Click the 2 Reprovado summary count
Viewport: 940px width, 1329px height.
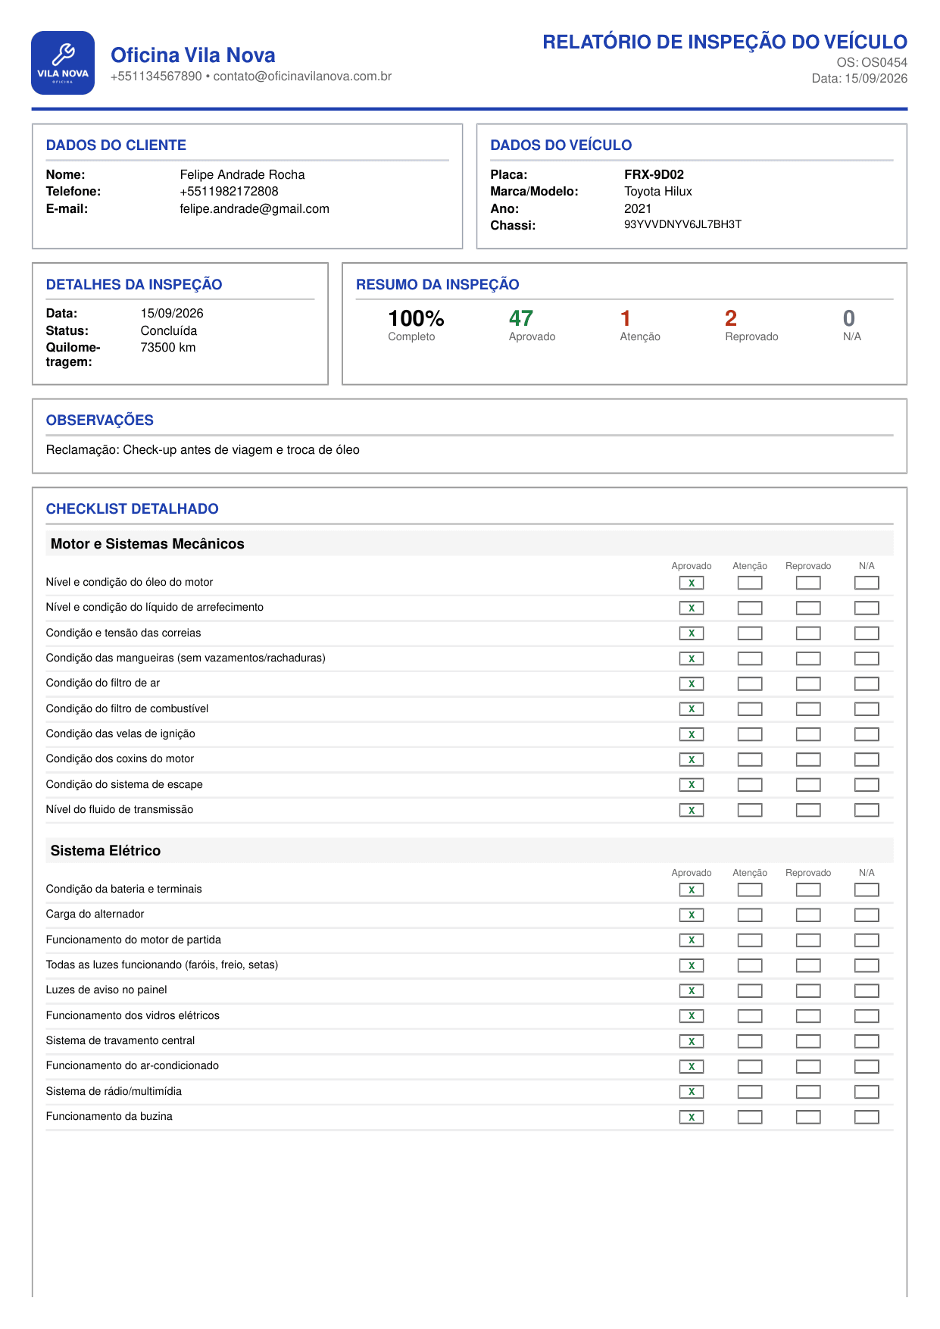point(751,325)
